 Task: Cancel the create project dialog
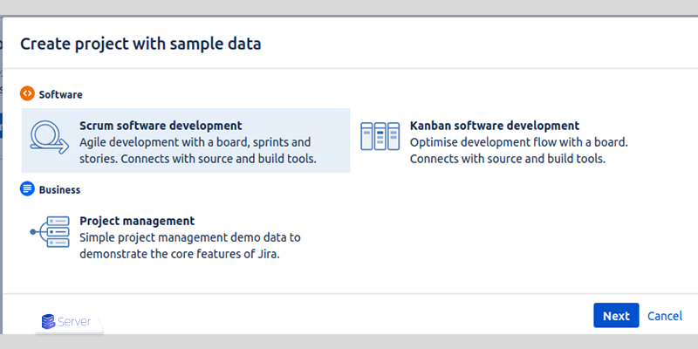coord(665,316)
